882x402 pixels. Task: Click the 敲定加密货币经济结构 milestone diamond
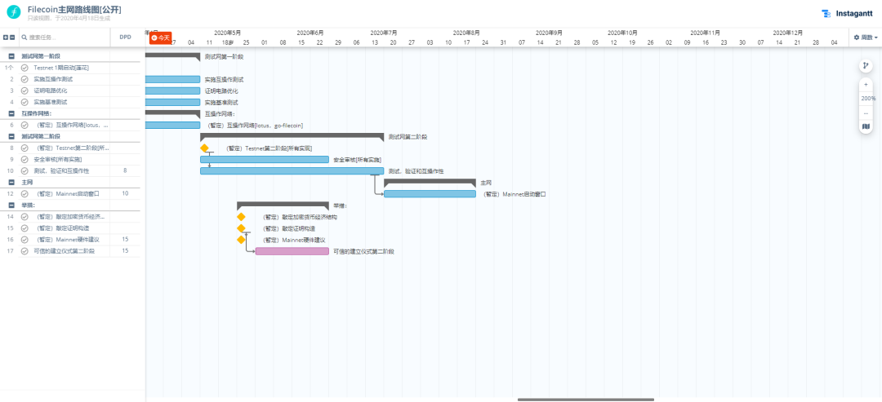click(241, 217)
